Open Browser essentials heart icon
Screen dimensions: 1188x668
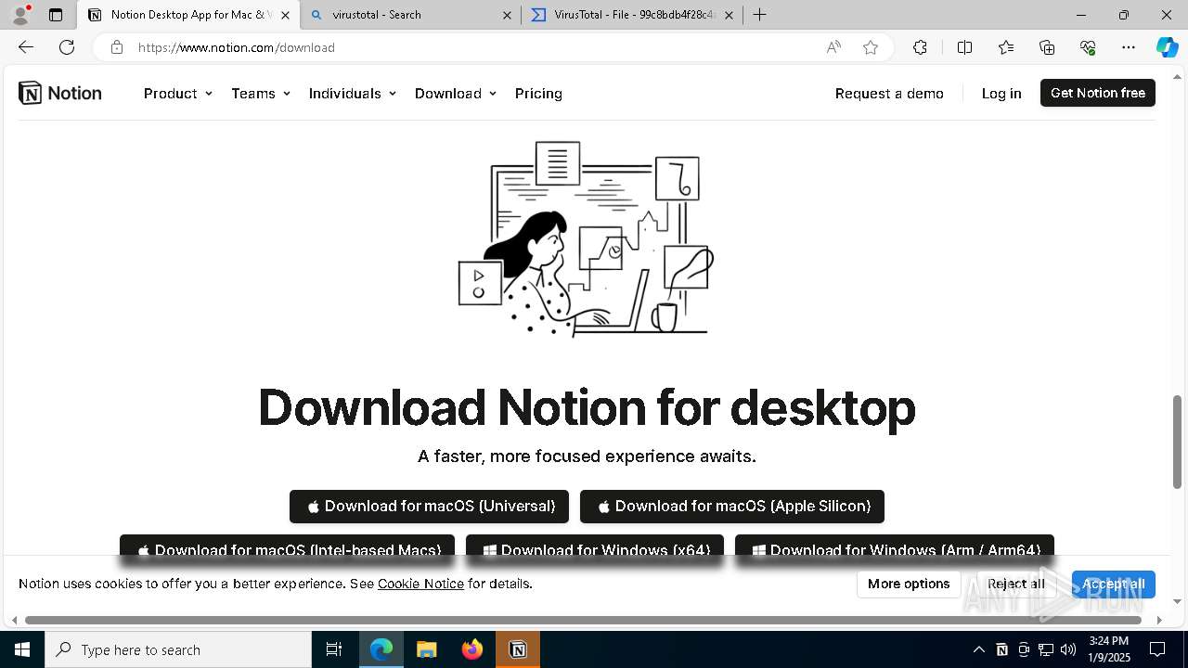[x=1088, y=47]
